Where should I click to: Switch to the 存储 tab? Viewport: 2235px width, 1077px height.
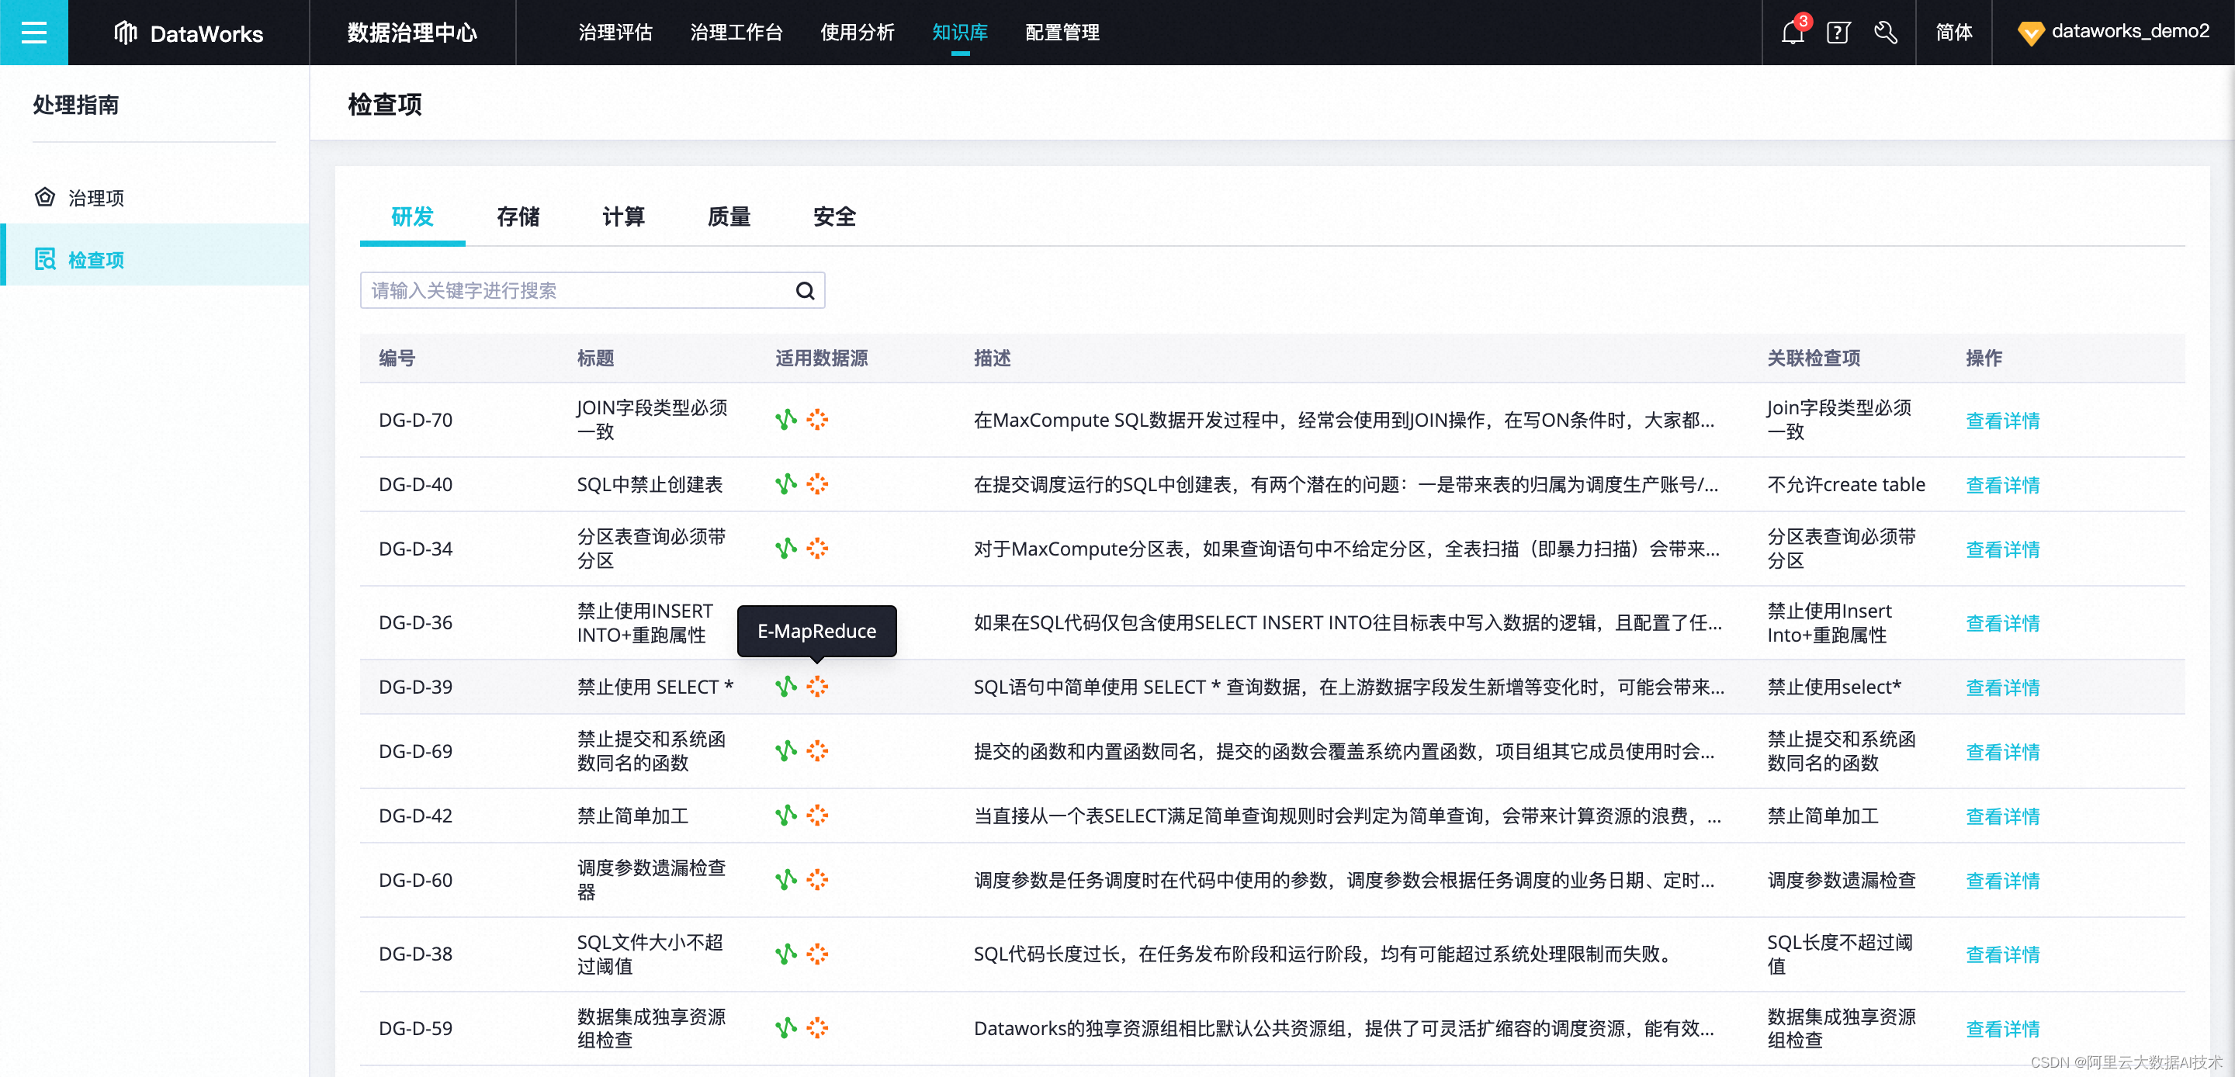click(x=518, y=217)
